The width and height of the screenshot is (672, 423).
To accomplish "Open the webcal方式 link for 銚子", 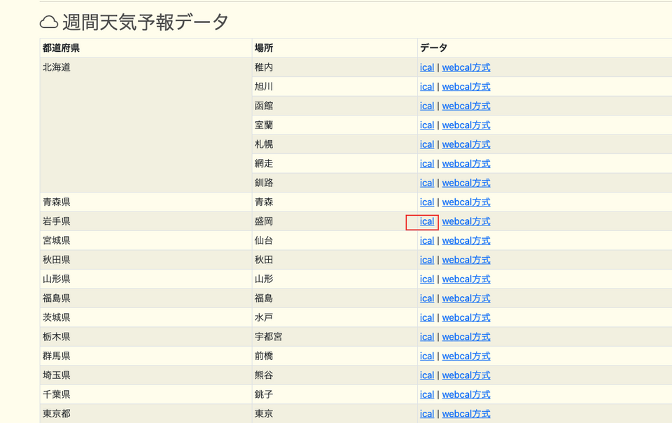I will (466, 395).
